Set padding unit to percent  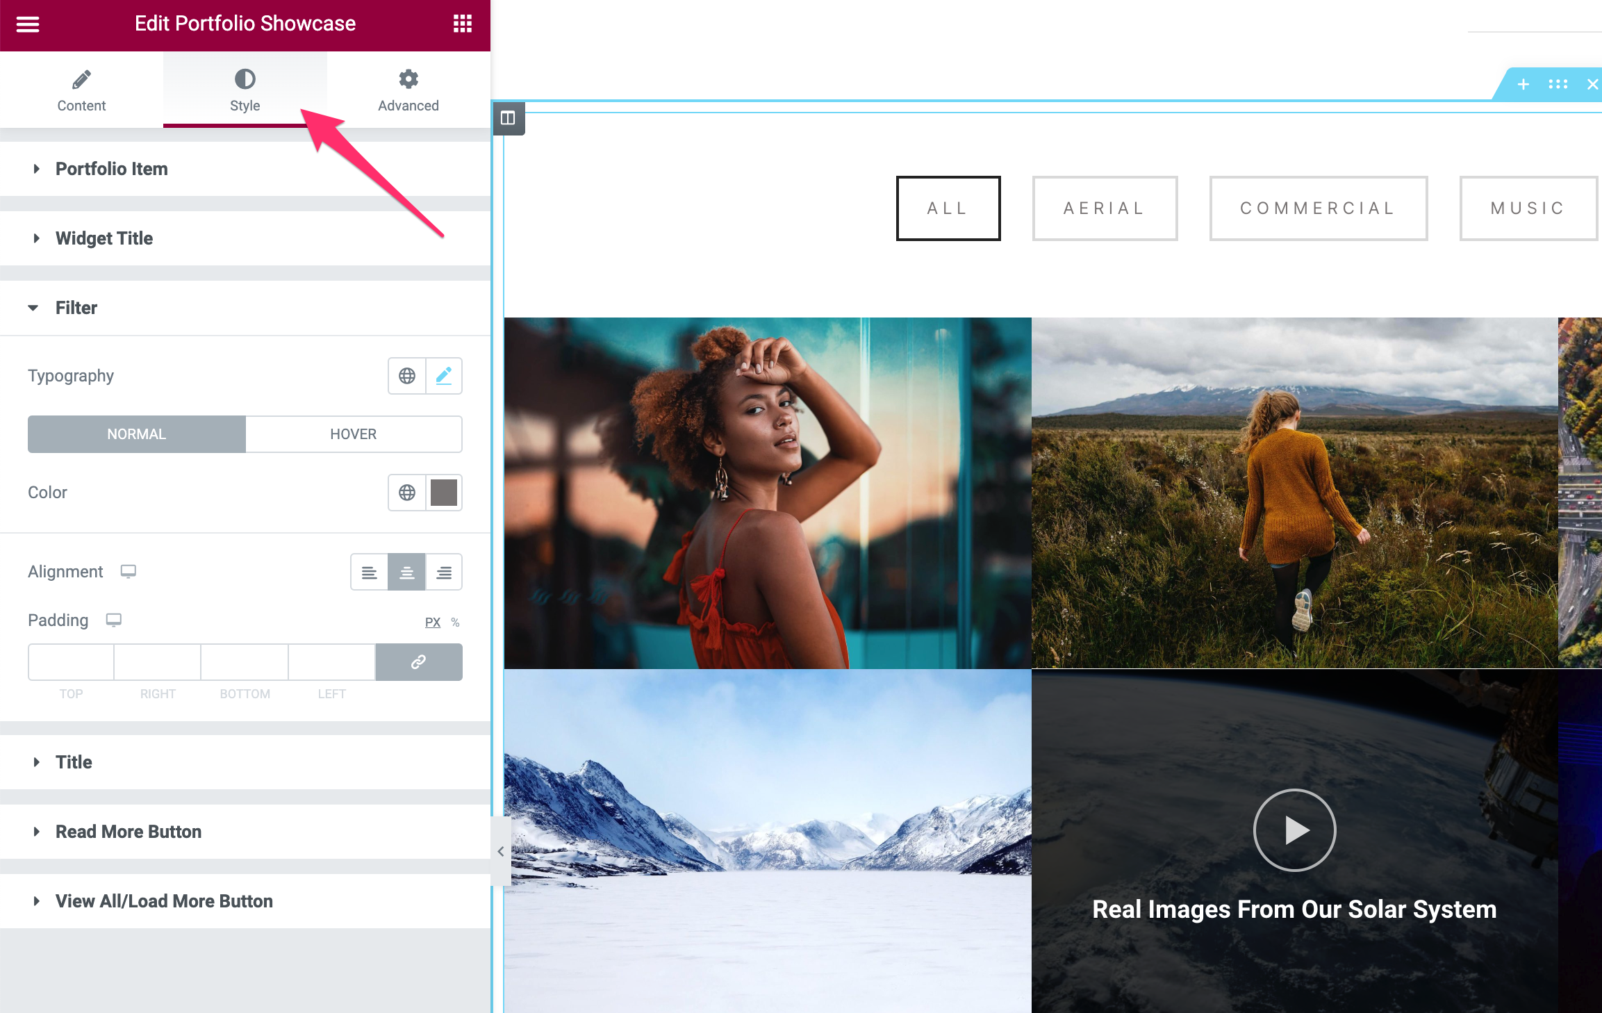coord(455,623)
